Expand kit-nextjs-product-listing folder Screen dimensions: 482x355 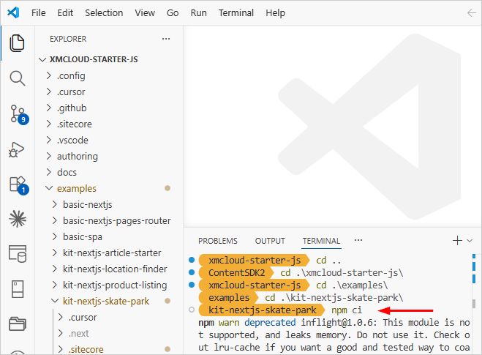(x=109, y=285)
